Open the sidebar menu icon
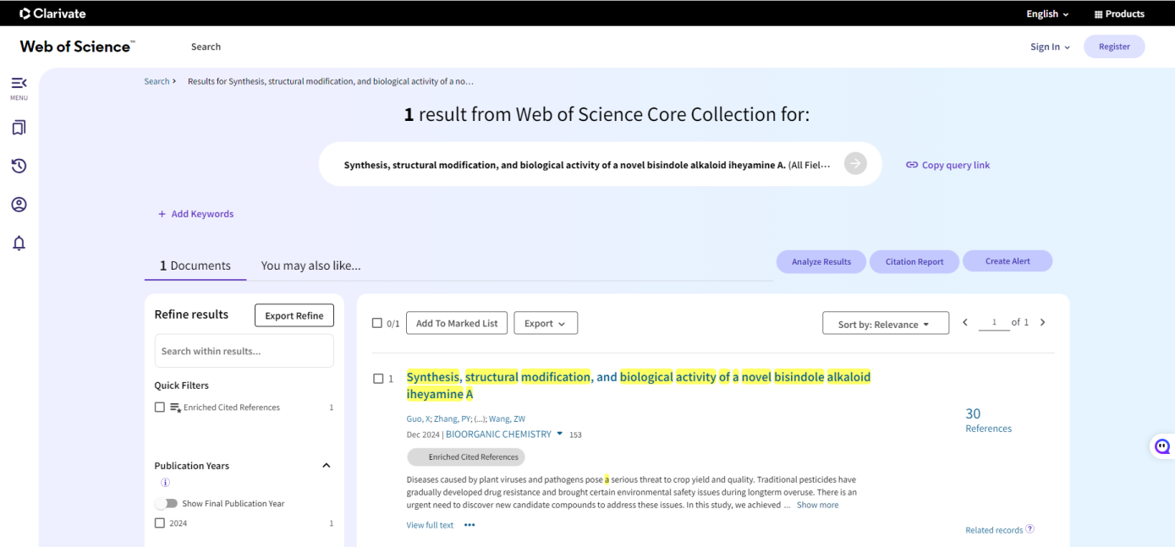 [x=19, y=83]
